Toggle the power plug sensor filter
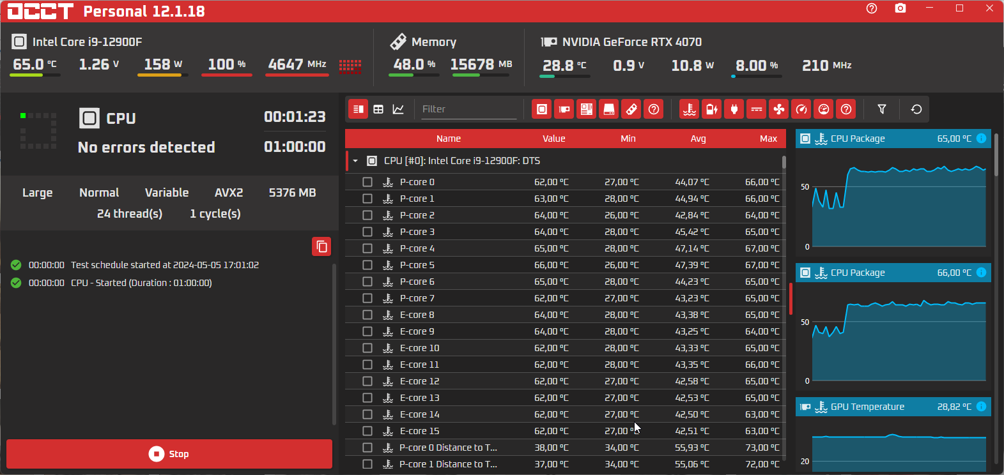This screenshot has height=475, width=1004. coord(734,109)
